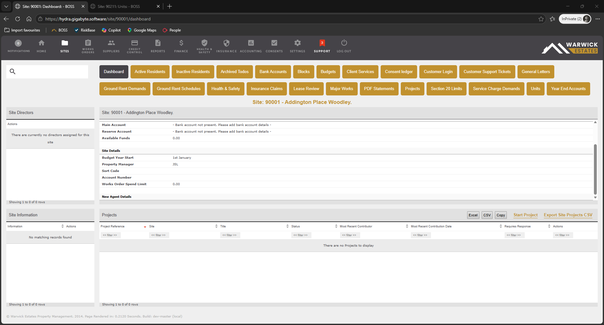Open the Budgets tab
This screenshot has height=325, width=604.
(328, 72)
